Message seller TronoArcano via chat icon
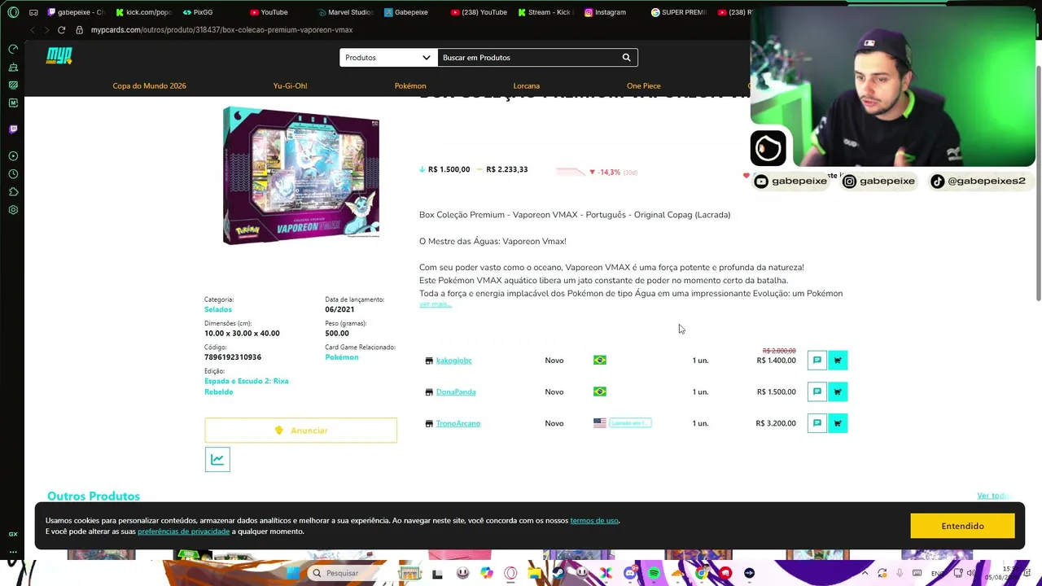Image resolution: width=1042 pixels, height=586 pixels. [817, 423]
